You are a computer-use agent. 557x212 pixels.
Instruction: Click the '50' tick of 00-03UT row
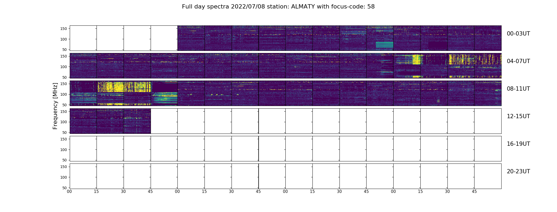pyautogui.click(x=65, y=50)
